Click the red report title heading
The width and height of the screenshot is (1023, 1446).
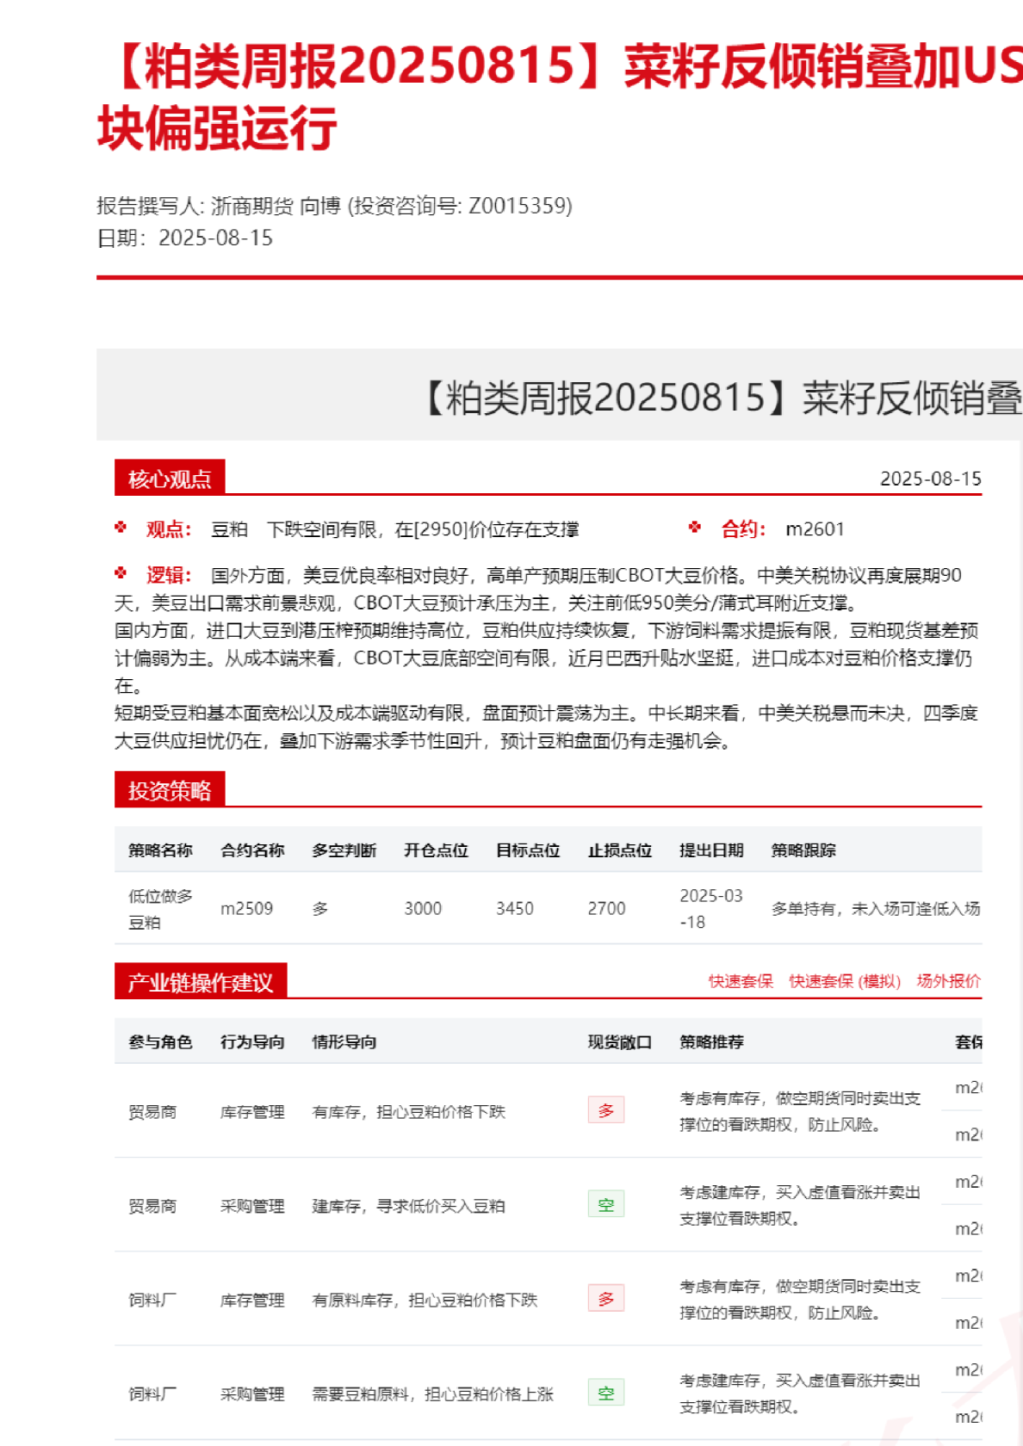[x=560, y=96]
